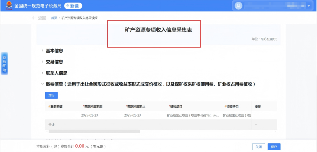Open 征收子目 cell 矿业权出让收益
Viewport: 317px width, 152px height.
point(237,115)
